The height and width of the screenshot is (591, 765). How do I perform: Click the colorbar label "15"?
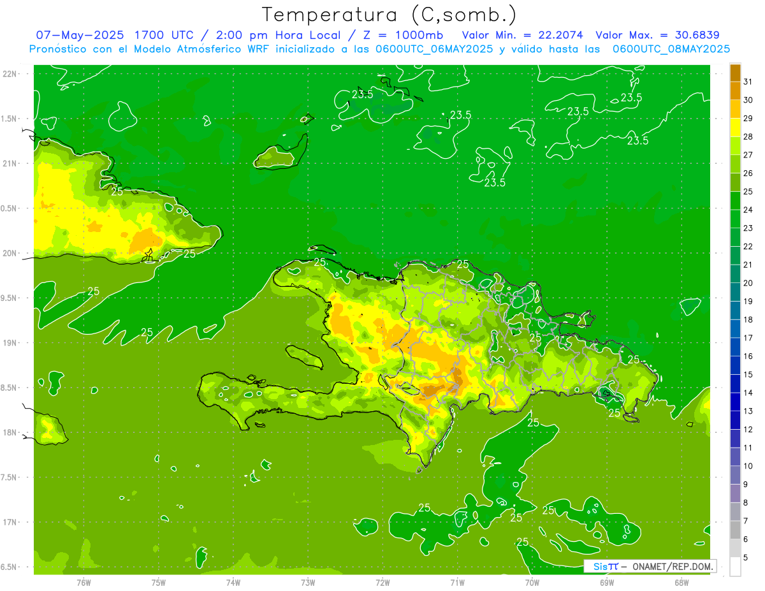point(748,374)
